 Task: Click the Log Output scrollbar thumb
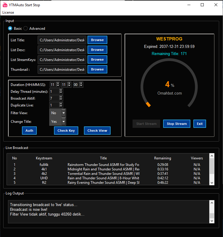212,216
